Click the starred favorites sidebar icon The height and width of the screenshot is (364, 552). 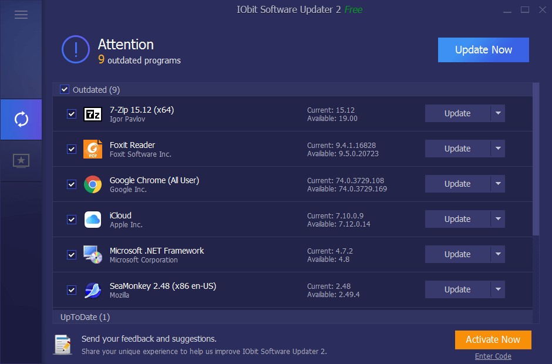point(21,160)
